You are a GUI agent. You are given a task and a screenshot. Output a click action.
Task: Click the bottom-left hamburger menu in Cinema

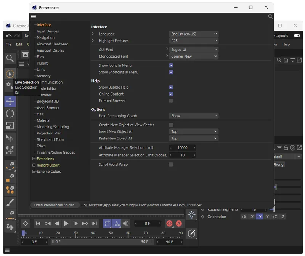click(x=7, y=250)
